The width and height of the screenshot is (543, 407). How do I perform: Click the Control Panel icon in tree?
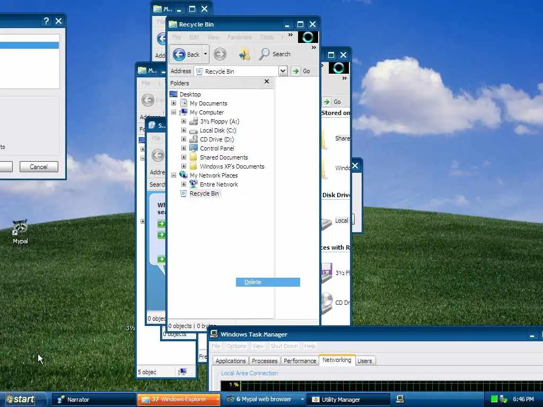(194, 148)
